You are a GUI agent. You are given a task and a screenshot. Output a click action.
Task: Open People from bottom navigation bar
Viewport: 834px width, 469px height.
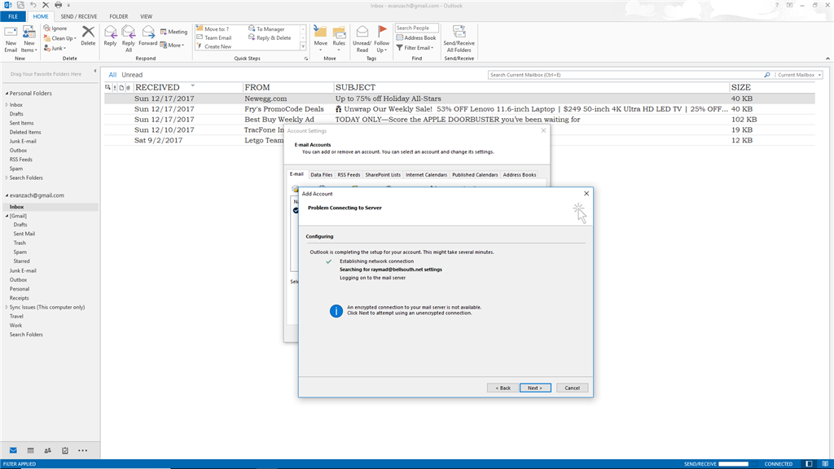[x=48, y=450]
